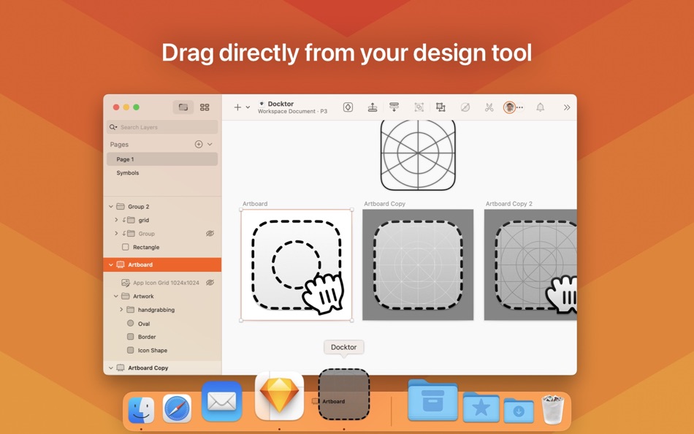Select the white Artboard with hand icon
694x434 pixels.
[x=297, y=264]
